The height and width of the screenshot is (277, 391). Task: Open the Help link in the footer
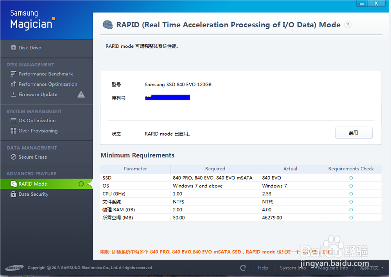[x=263, y=268]
